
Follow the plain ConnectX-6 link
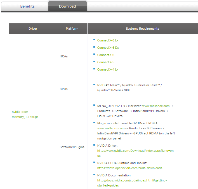tap(106, 55)
